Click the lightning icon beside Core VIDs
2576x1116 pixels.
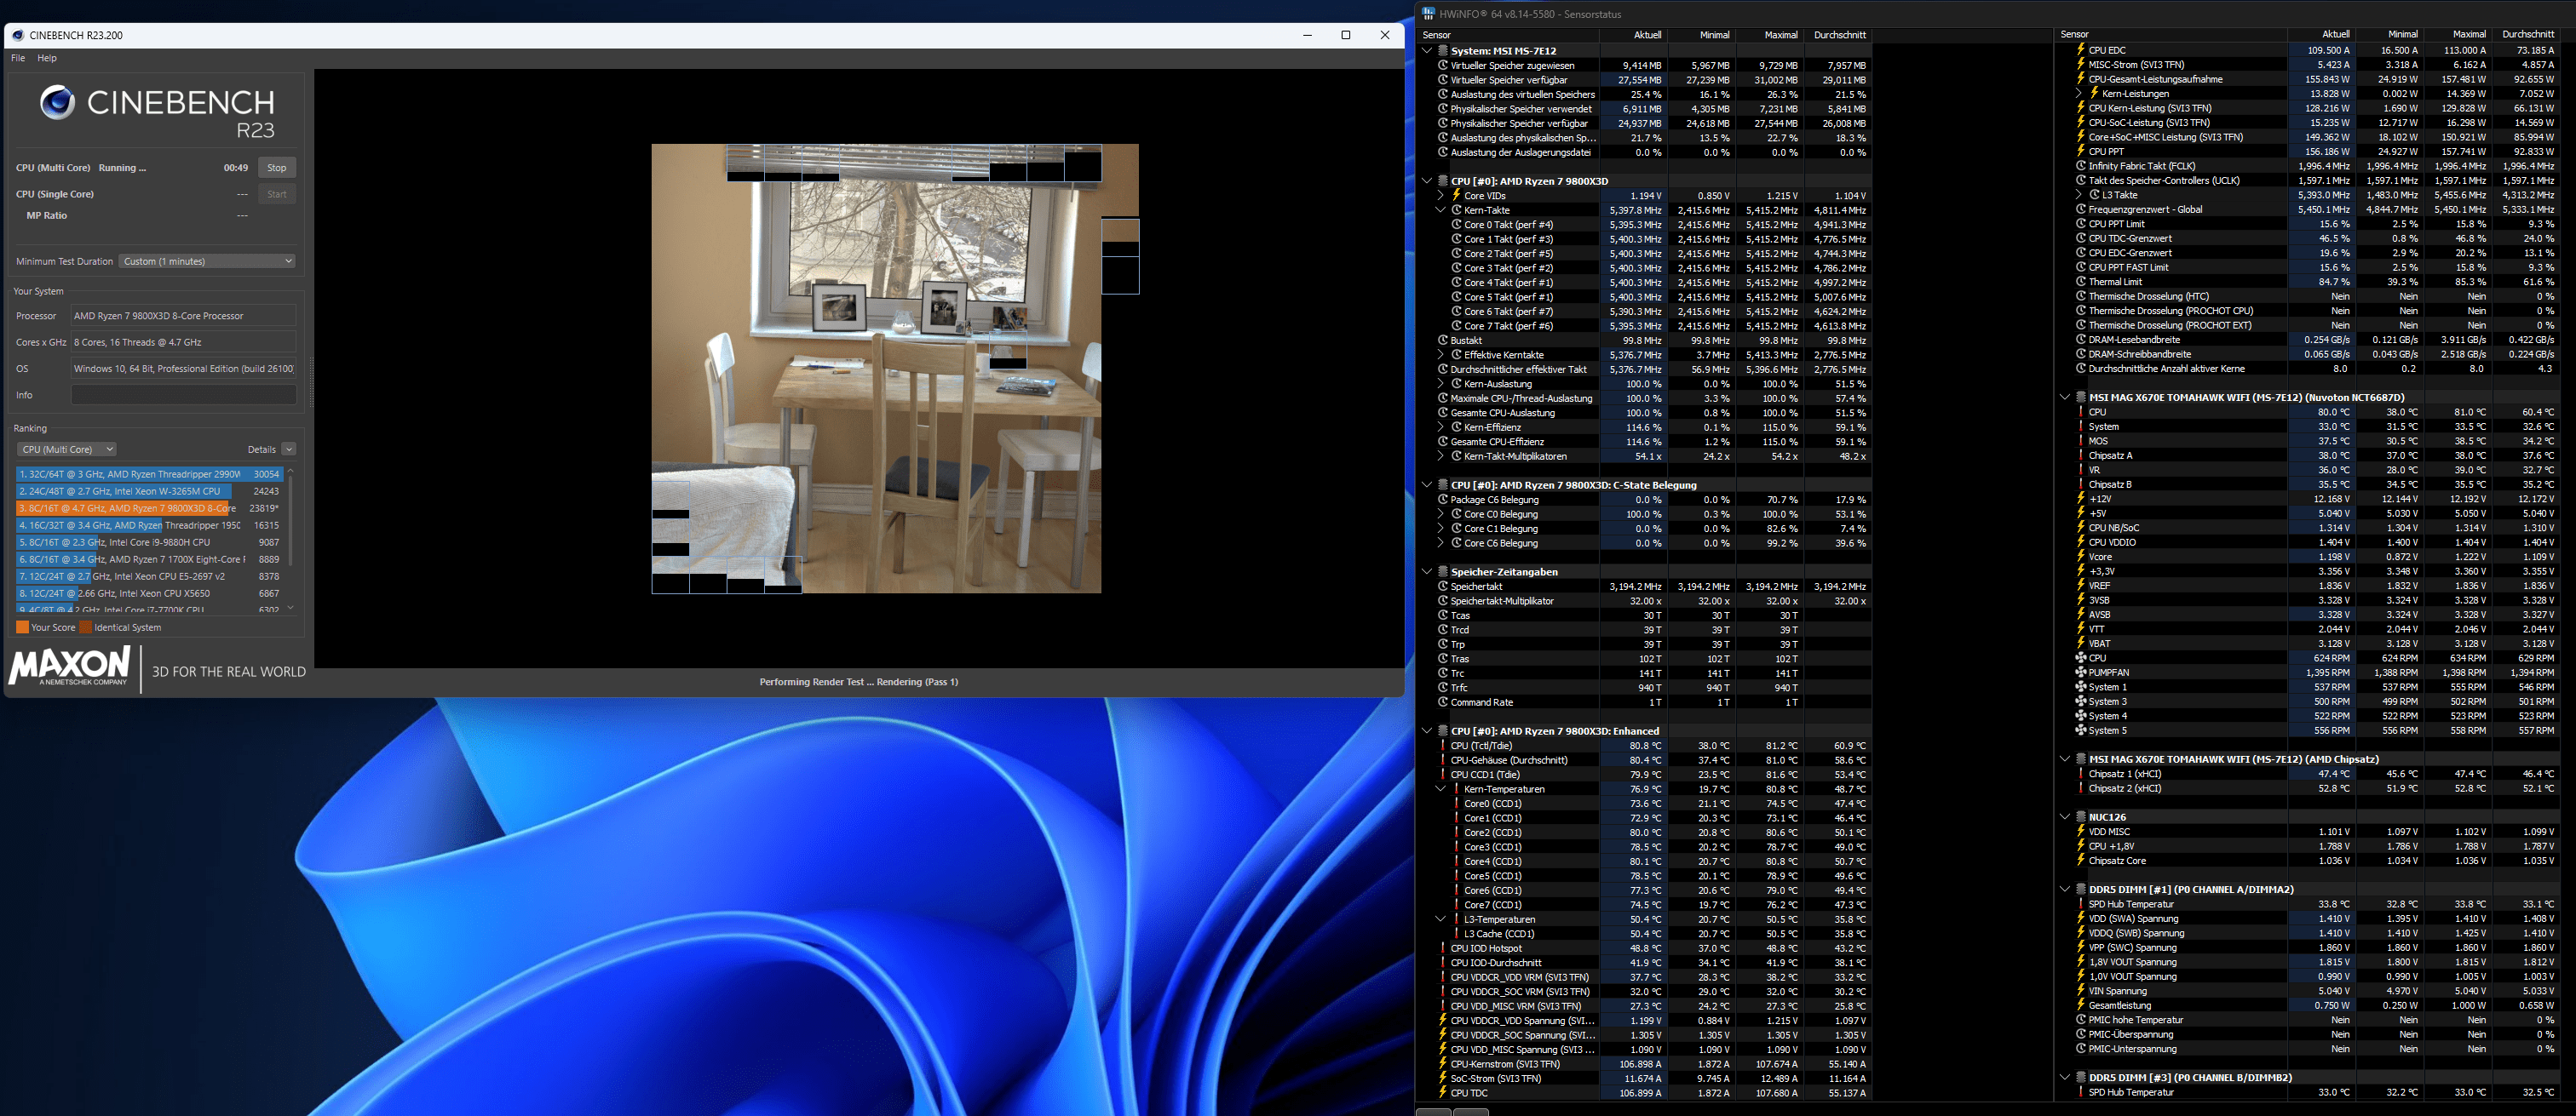[x=1457, y=196]
